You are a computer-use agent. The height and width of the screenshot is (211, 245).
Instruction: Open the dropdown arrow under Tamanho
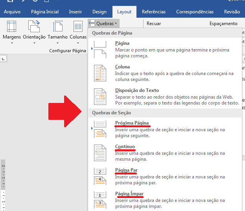58,43
